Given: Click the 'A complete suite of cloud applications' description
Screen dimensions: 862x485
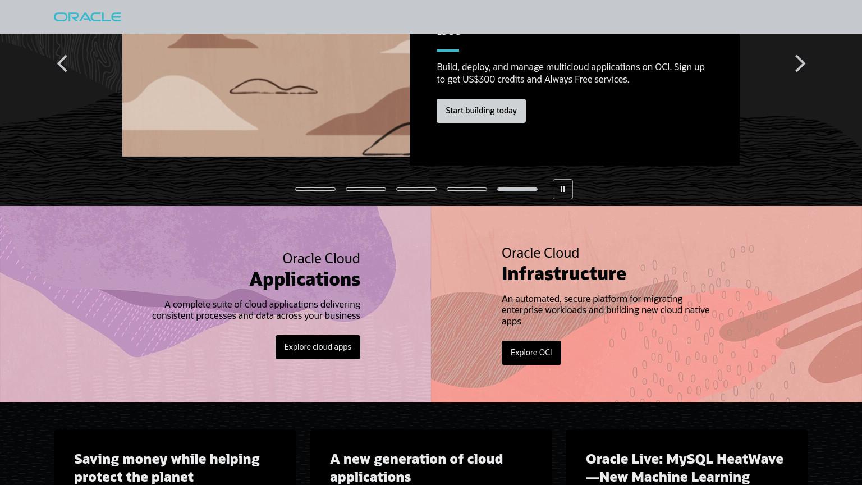Looking at the screenshot, I should 256,310.
